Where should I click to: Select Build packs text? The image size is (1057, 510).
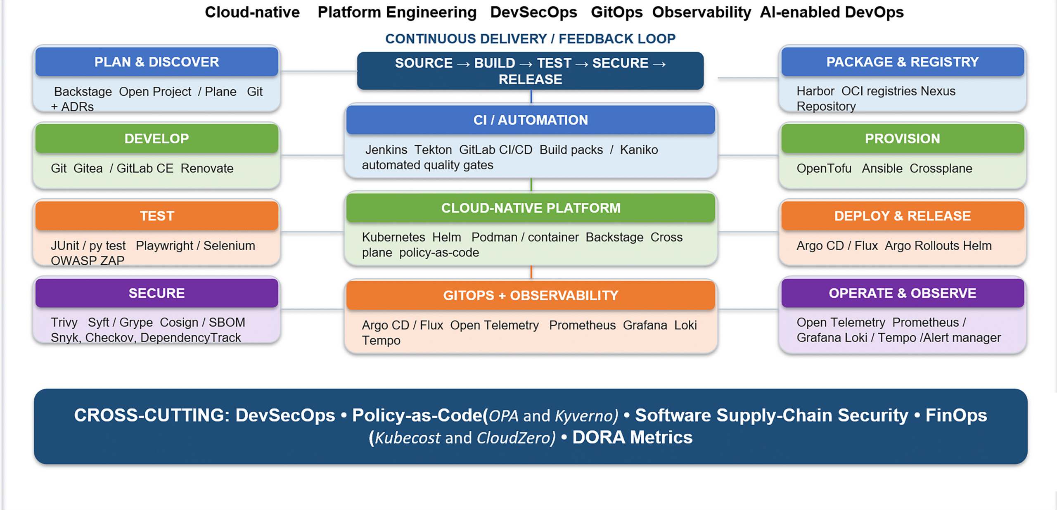(x=571, y=150)
